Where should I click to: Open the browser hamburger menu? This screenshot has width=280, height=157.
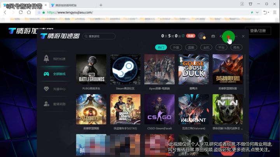tap(275, 12)
